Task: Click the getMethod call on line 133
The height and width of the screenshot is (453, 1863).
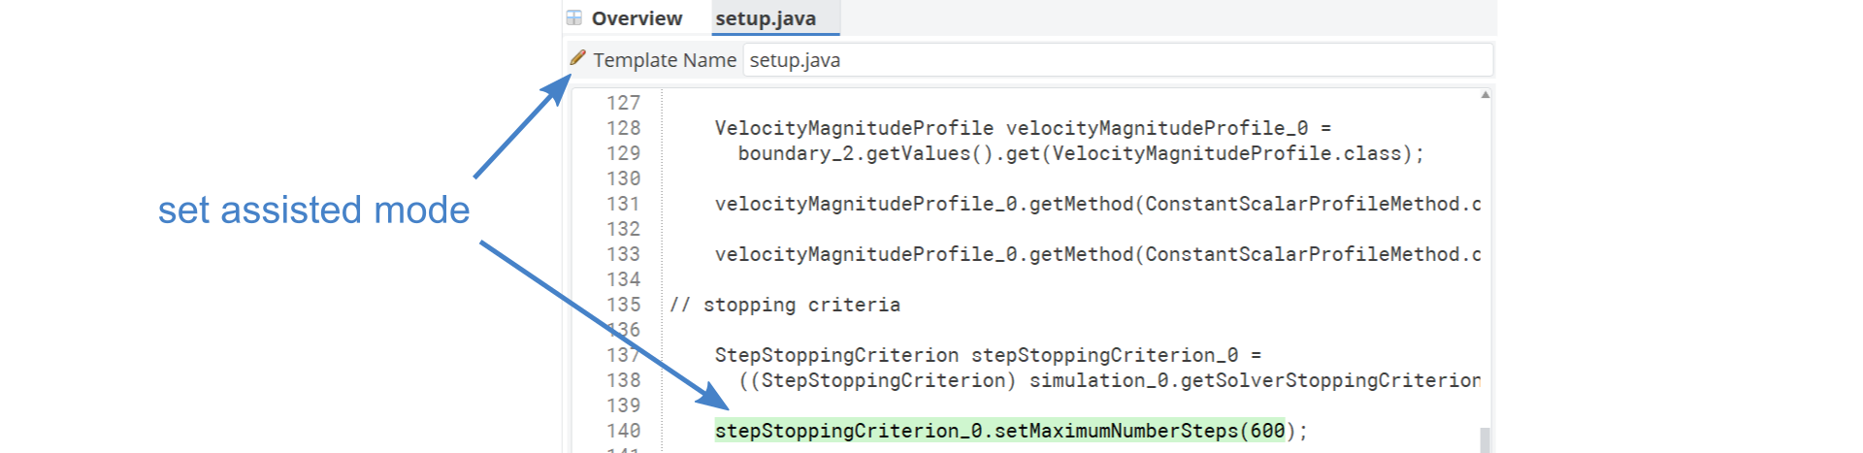Action: pyautogui.click(x=1097, y=254)
